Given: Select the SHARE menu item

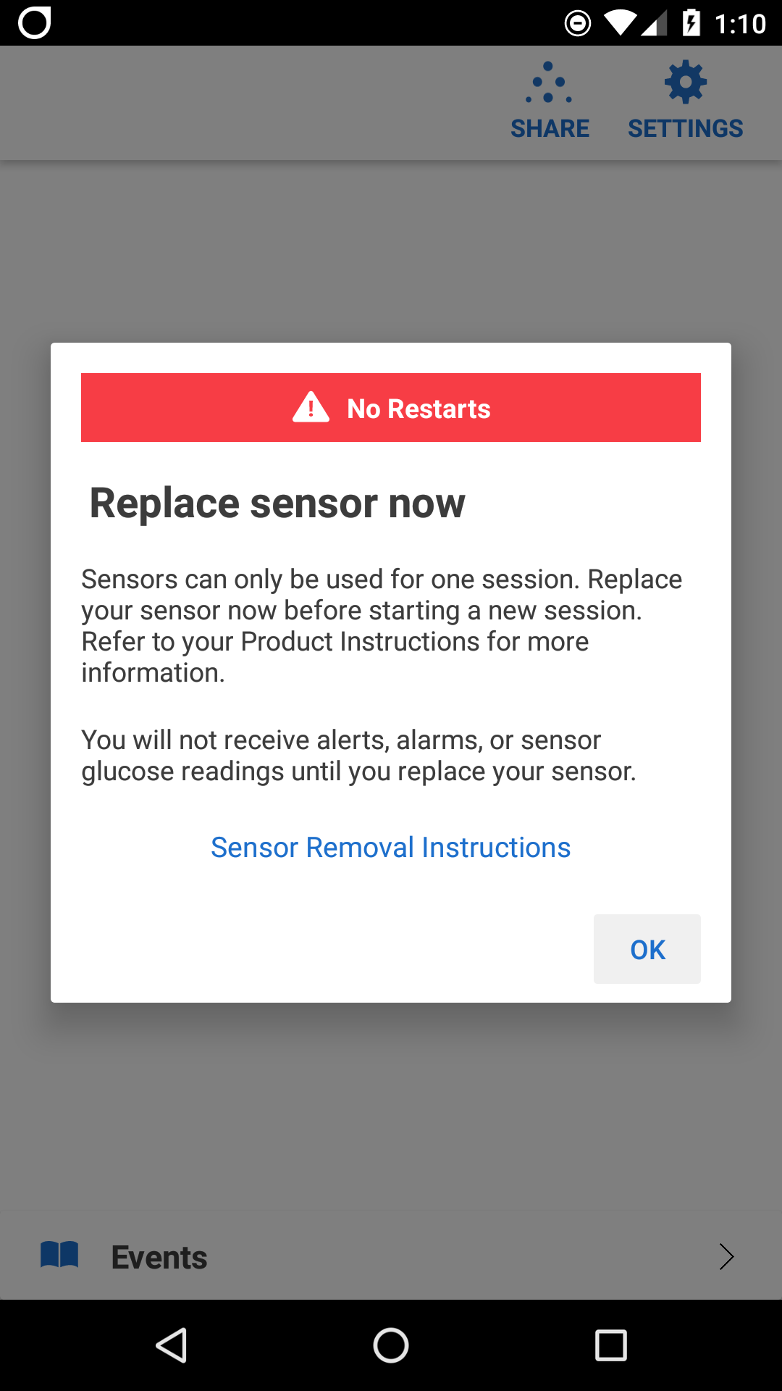Looking at the screenshot, I should click(550, 128).
